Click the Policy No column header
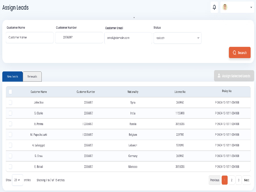The width and height of the screenshot is (256, 192). [227, 91]
